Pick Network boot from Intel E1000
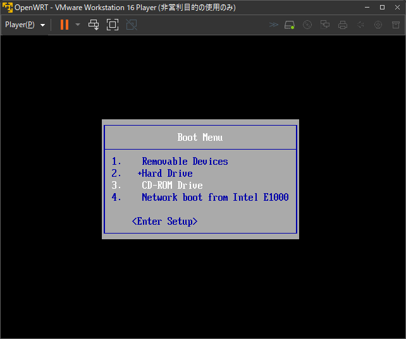 pos(214,198)
